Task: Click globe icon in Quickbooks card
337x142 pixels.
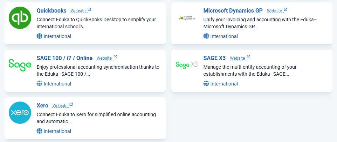Action: pyautogui.click(x=39, y=36)
